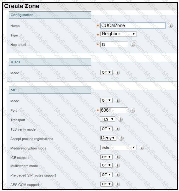The image size is (179, 191).
Task: Open the Type dropdown showing Neighbor
Action: pyautogui.click(x=119, y=34)
